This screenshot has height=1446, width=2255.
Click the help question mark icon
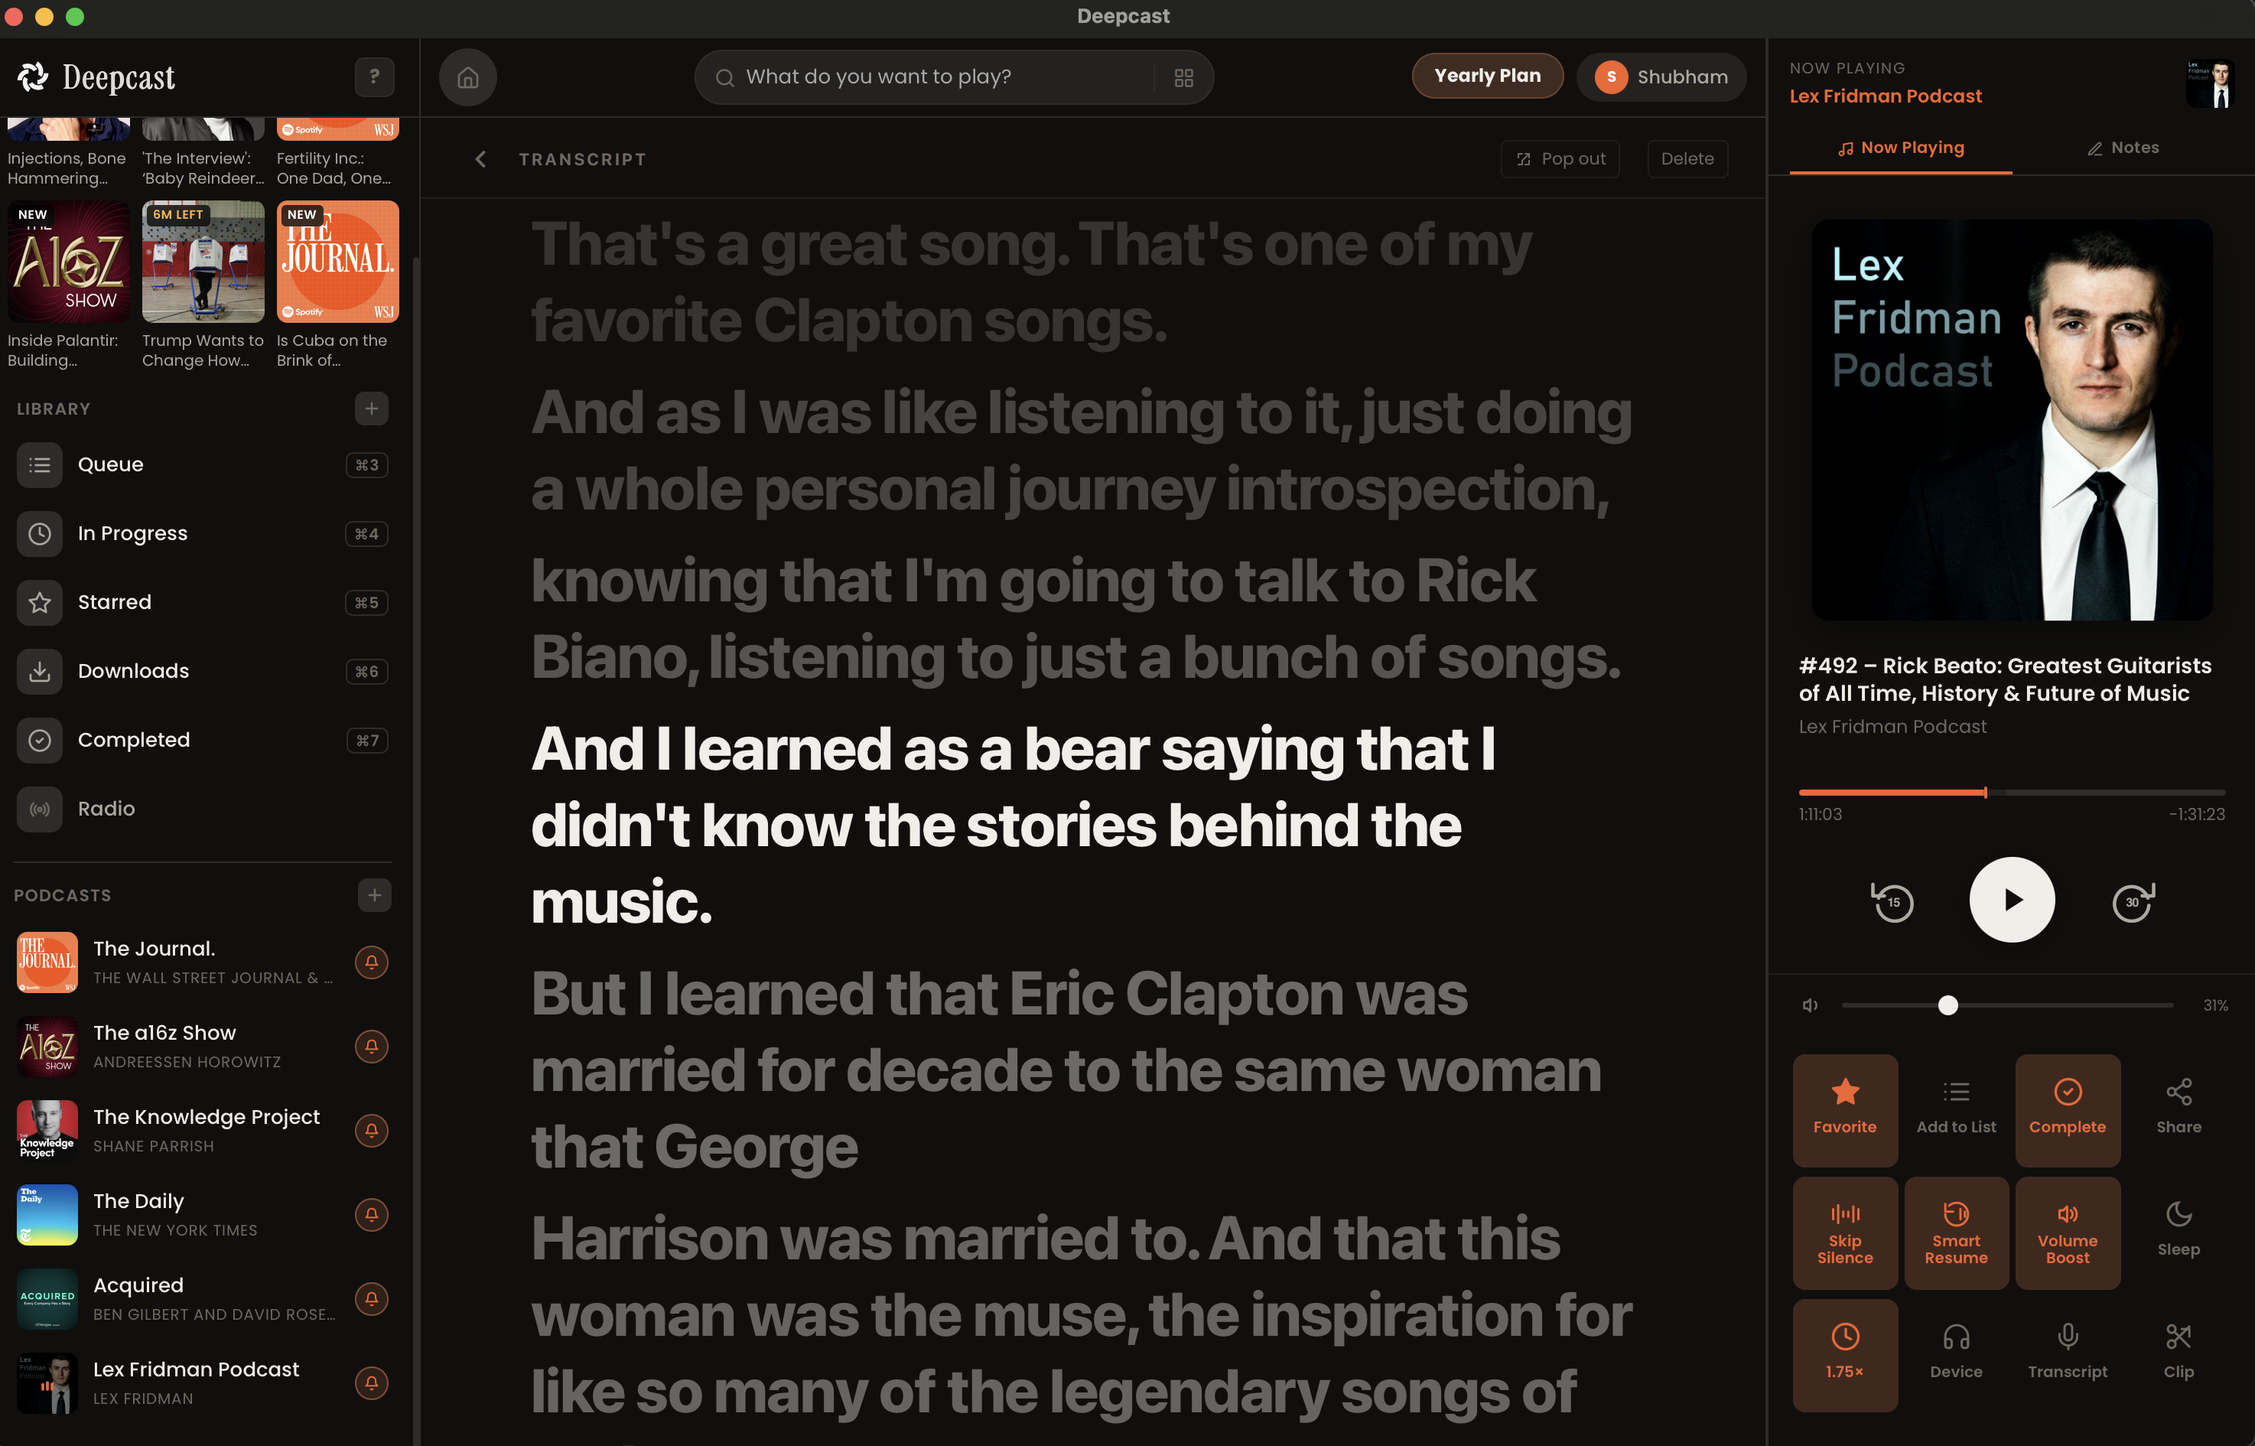[373, 77]
